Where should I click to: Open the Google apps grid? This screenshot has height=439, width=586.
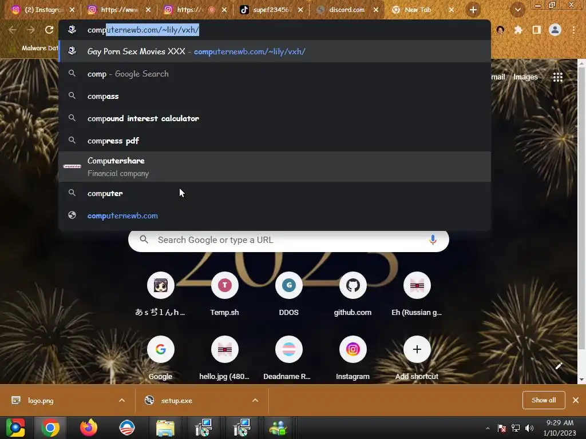point(557,77)
